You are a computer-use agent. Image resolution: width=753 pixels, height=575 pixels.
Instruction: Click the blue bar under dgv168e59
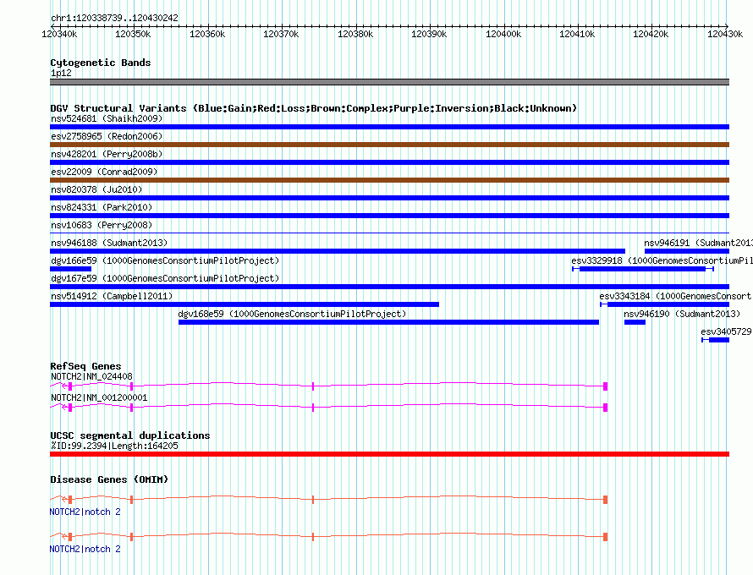pyautogui.click(x=388, y=322)
